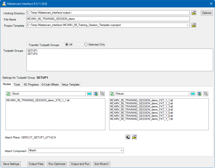This screenshot has height=168, width=215.
Task: Open the Setup Template tab
Action: [71, 85]
